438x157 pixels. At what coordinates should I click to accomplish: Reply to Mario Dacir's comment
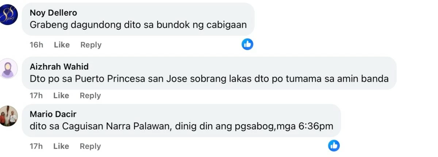click(90, 146)
